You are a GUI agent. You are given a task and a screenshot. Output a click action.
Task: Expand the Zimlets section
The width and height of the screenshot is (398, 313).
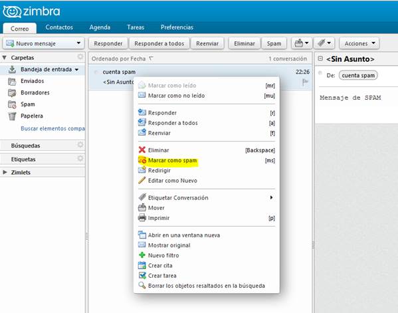(5, 172)
